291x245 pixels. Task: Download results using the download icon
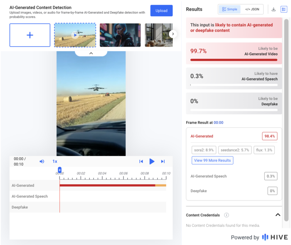(x=274, y=9)
